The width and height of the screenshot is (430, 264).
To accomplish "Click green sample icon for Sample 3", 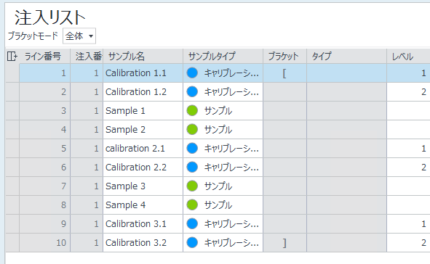I will [x=192, y=186].
